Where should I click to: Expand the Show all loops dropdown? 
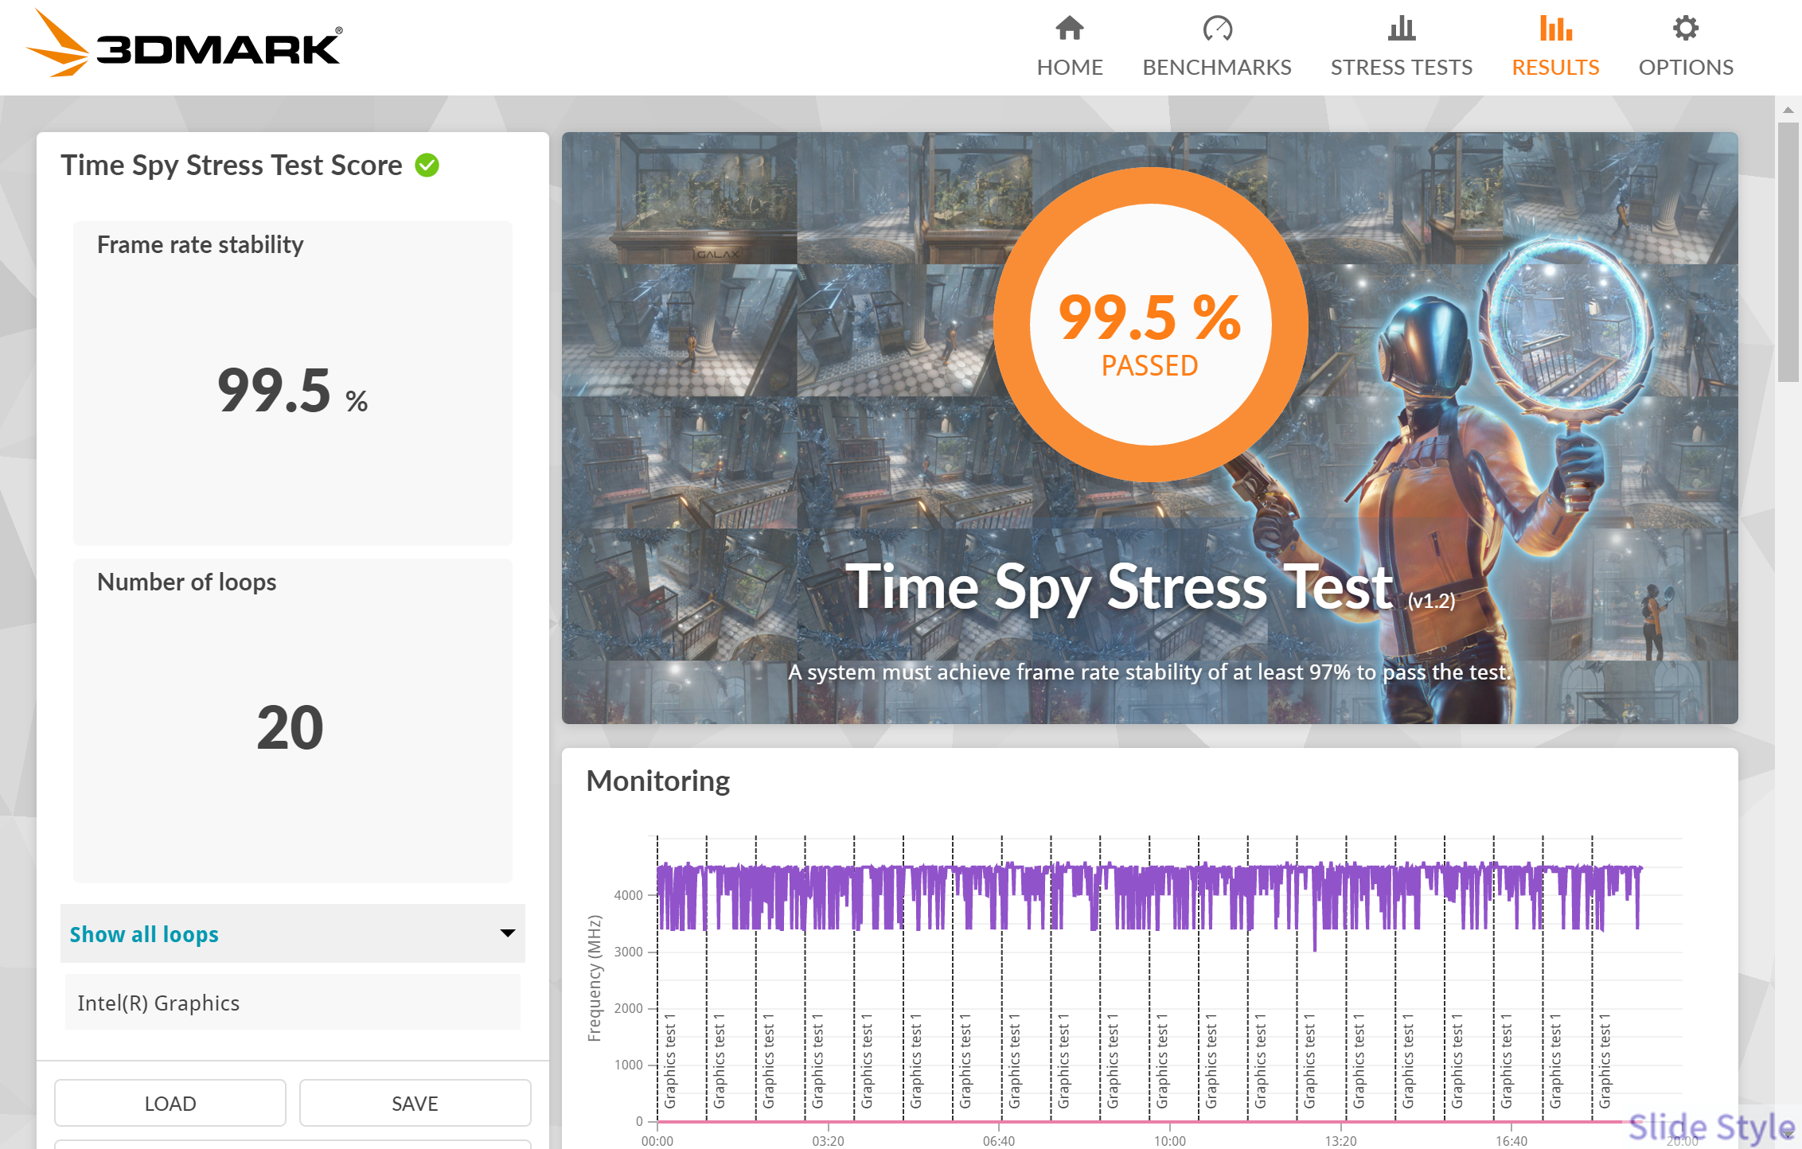(293, 933)
